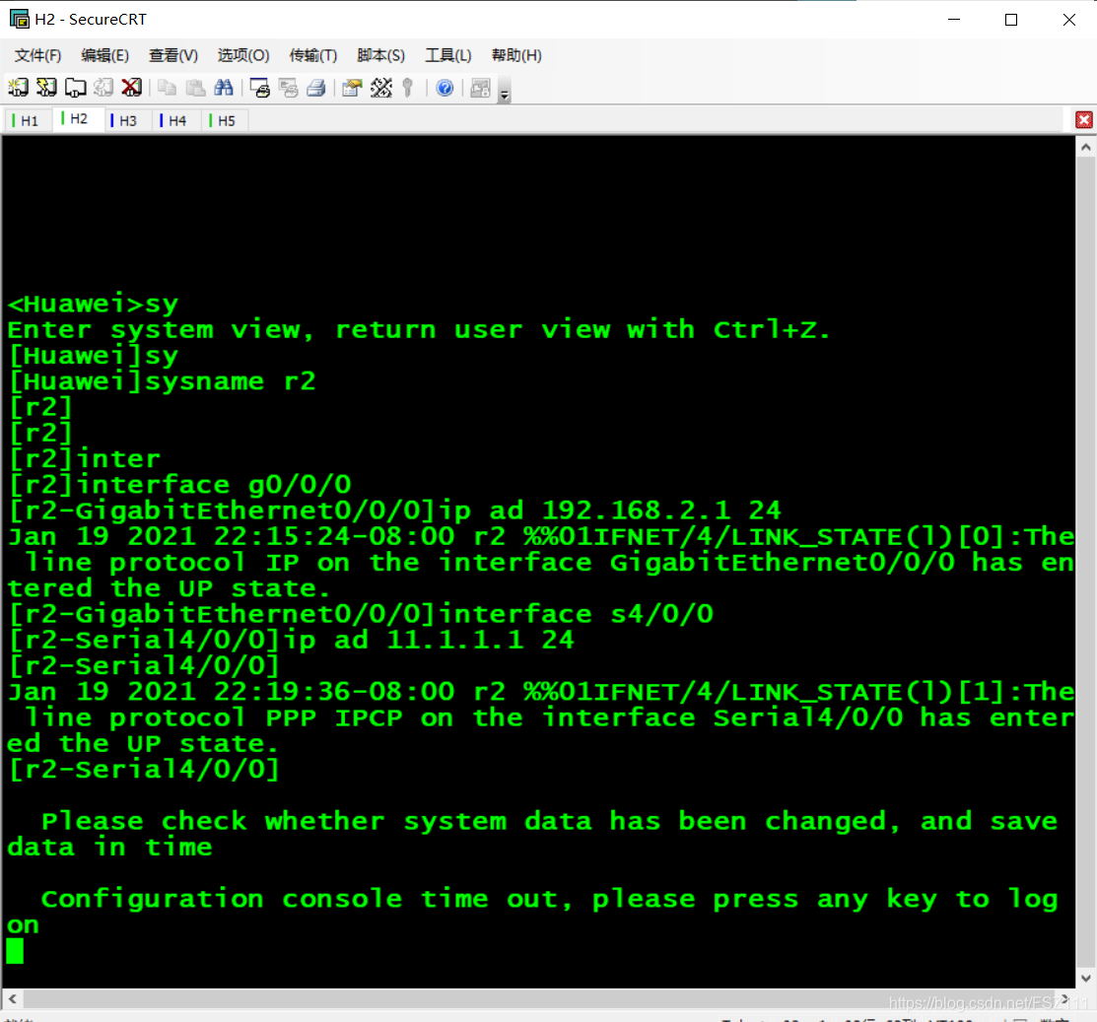The image size is (1097, 1022).
Task: Open Session Options icon
Action: coord(352,88)
